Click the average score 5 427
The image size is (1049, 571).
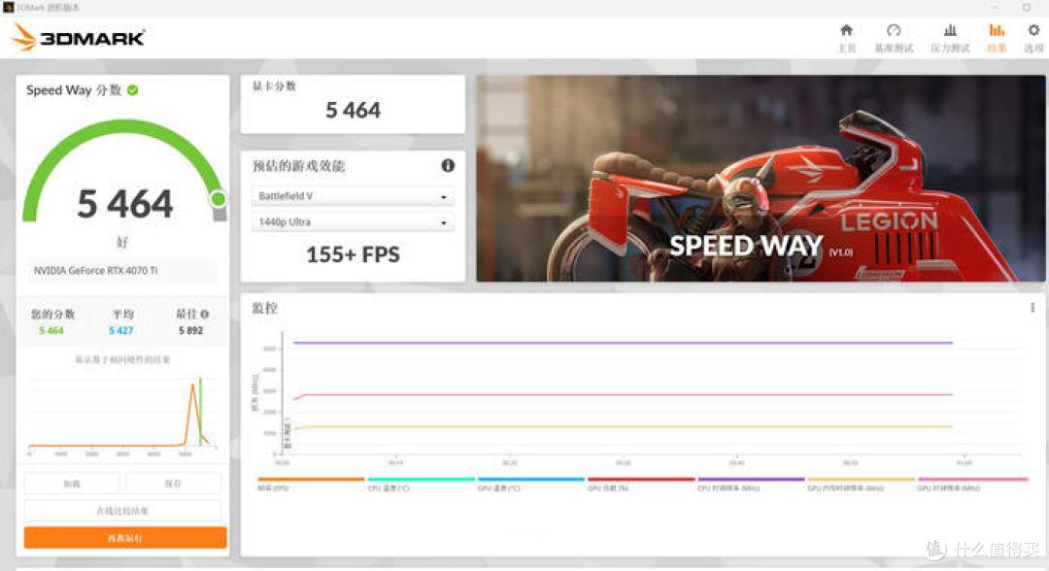click(x=121, y=330)
